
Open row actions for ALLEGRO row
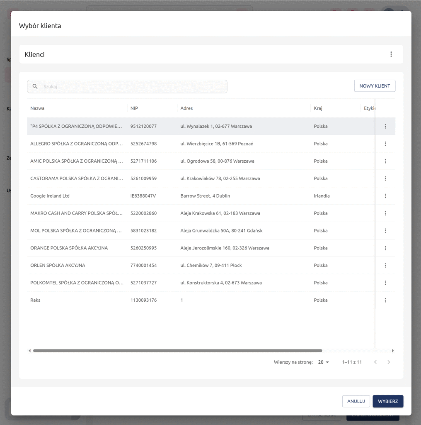pyautogui.click(x=385, y=144)
